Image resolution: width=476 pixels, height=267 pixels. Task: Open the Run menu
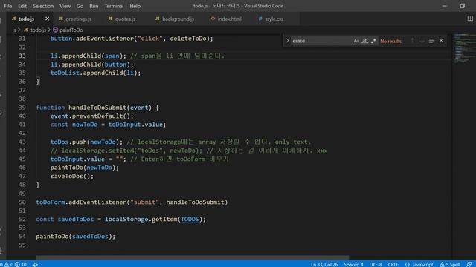pos(94,6)
